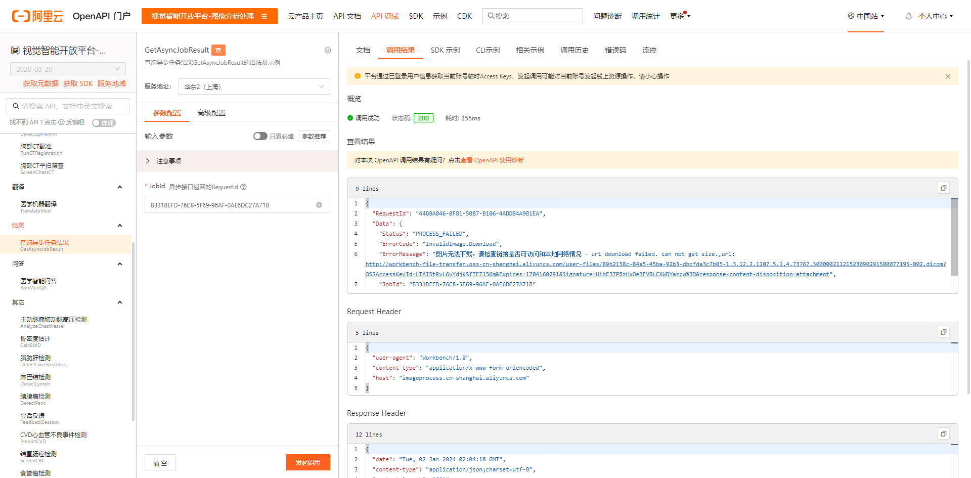The width and height of the screenshot is (971, 478).
Task: Copy the Response Header code block
Action: click(x=943, y=434)
